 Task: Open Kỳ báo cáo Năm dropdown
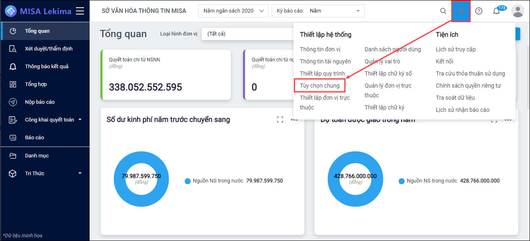pos(318,11)
